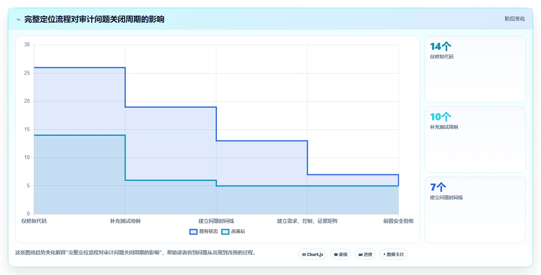This screenshot has height=275, width=541.
Task: Click the x-axis label 仅修复代码
Action: tap(34, 221)
